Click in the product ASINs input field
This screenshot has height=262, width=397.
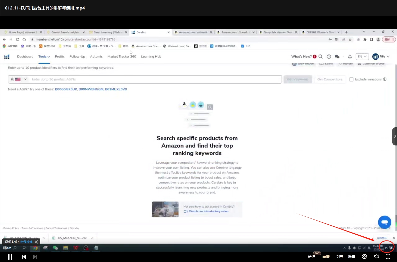pyautogui.click(x=154, y=79)
